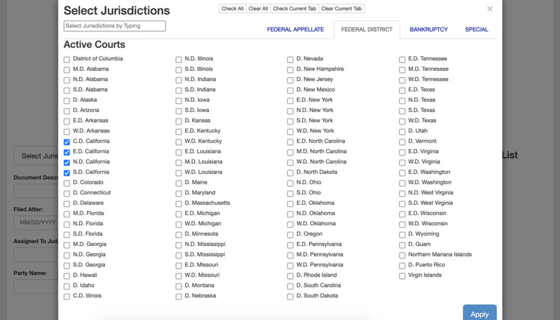The width and height of the screenshot is (560, 320).
Task: Click Check Current Tab button
Action: point(294,9)
